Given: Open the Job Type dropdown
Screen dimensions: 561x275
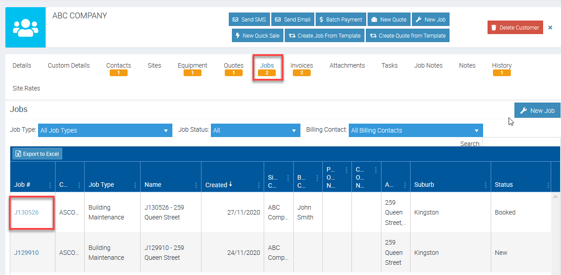Looking at the screenshot, I should click(x=105, y=130).
